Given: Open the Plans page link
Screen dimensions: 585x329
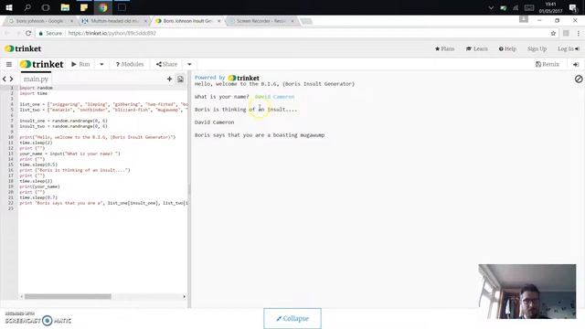Looking at the screenshot, I should click(x=444, y=48).
